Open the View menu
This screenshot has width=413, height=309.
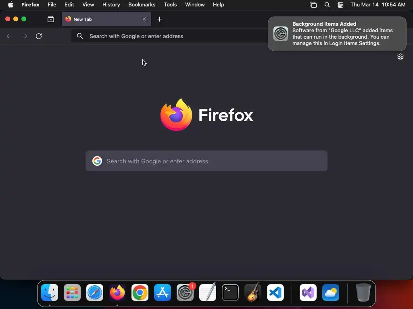pos(88,4)
